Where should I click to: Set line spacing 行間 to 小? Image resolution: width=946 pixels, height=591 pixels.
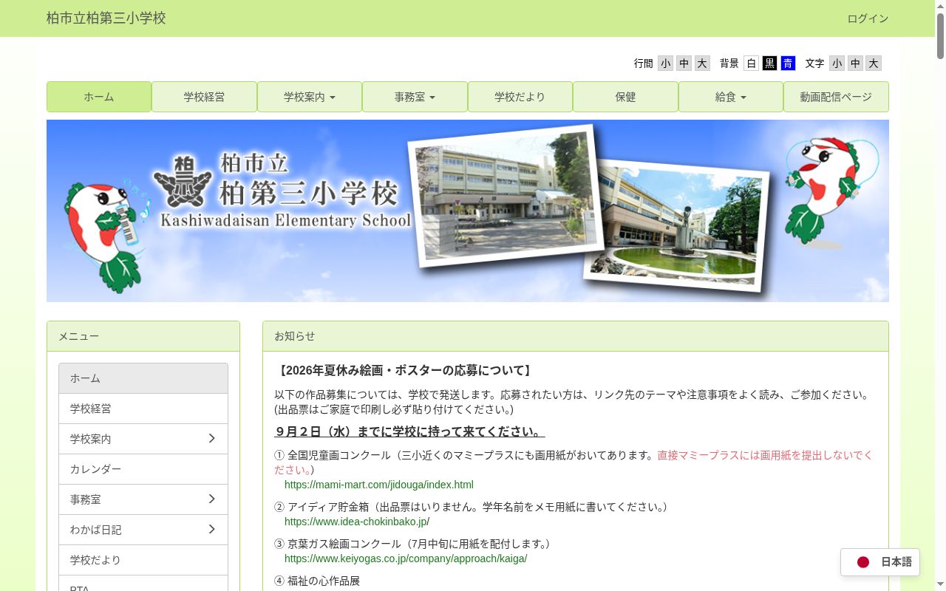666,64
